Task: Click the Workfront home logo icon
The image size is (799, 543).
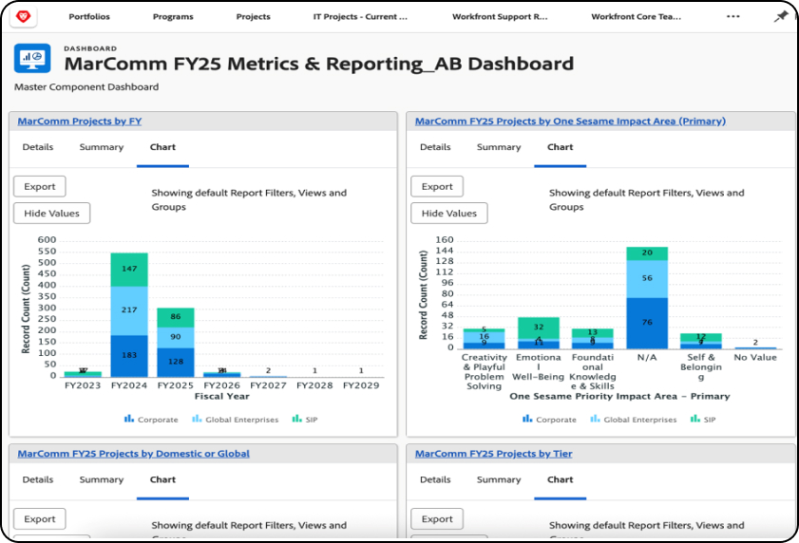Action: 23,17
